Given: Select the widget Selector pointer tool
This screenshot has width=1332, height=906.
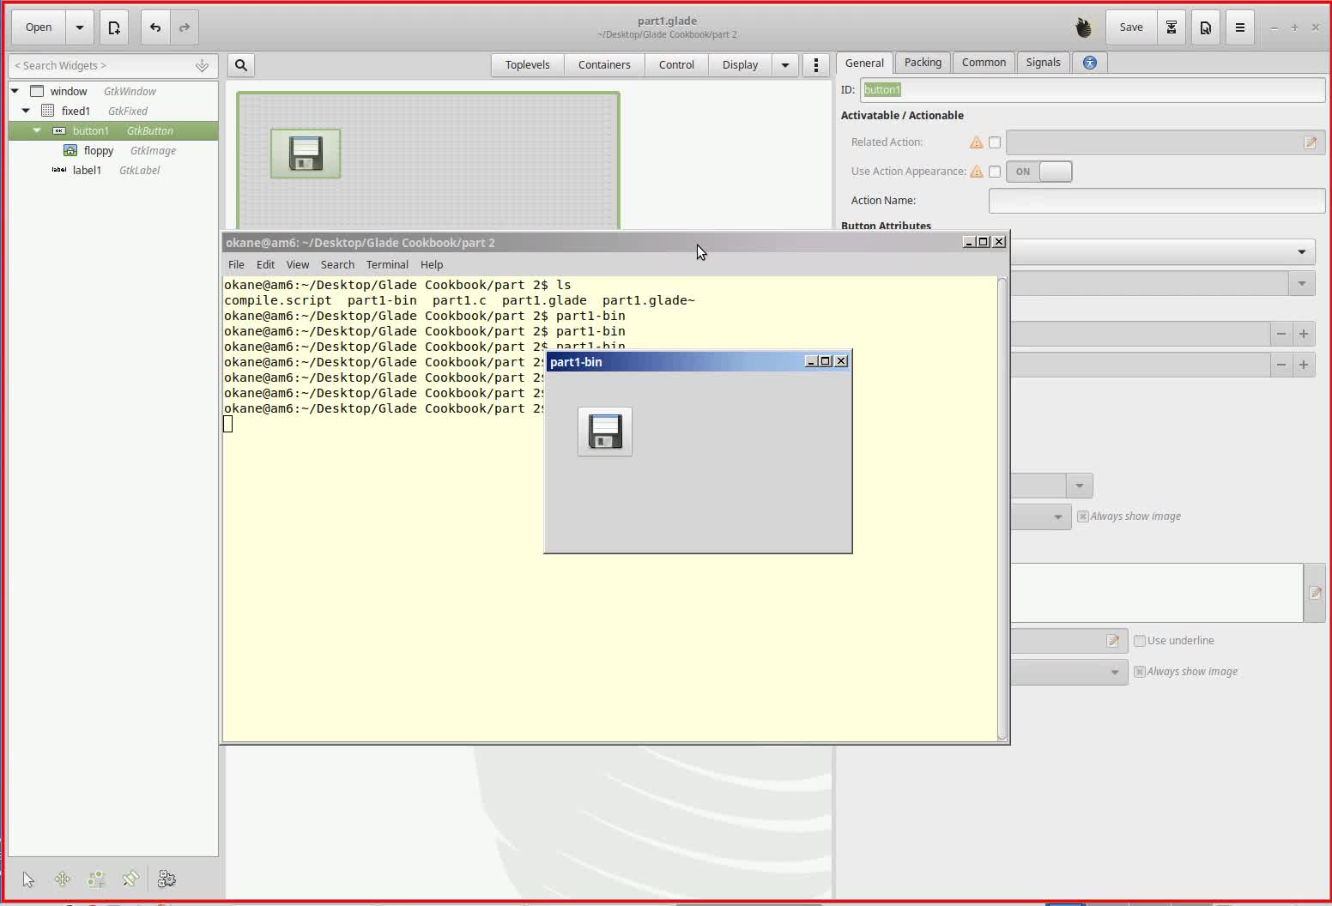Looking at the screenshot, I should 28,879.
